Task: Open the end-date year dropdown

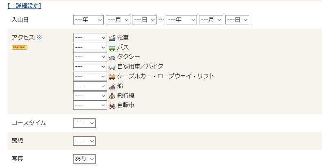Action: pos(181,20)
